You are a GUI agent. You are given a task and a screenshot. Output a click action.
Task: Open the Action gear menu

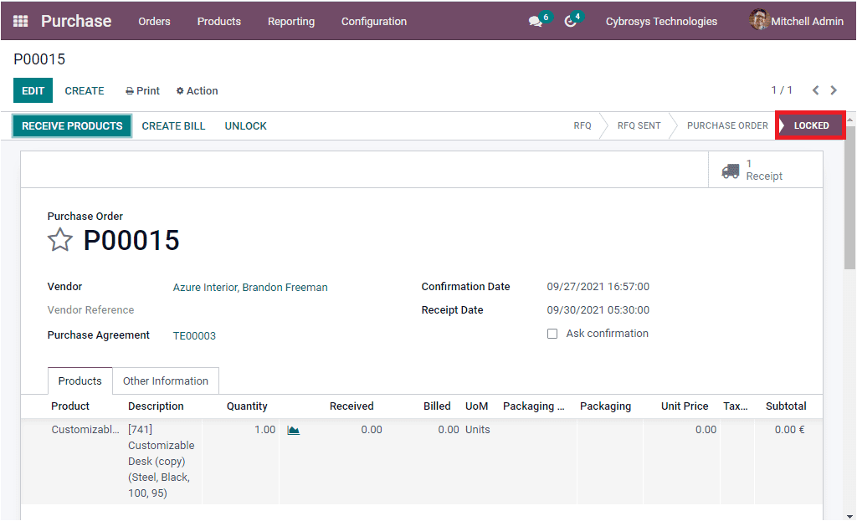point(197,90)
